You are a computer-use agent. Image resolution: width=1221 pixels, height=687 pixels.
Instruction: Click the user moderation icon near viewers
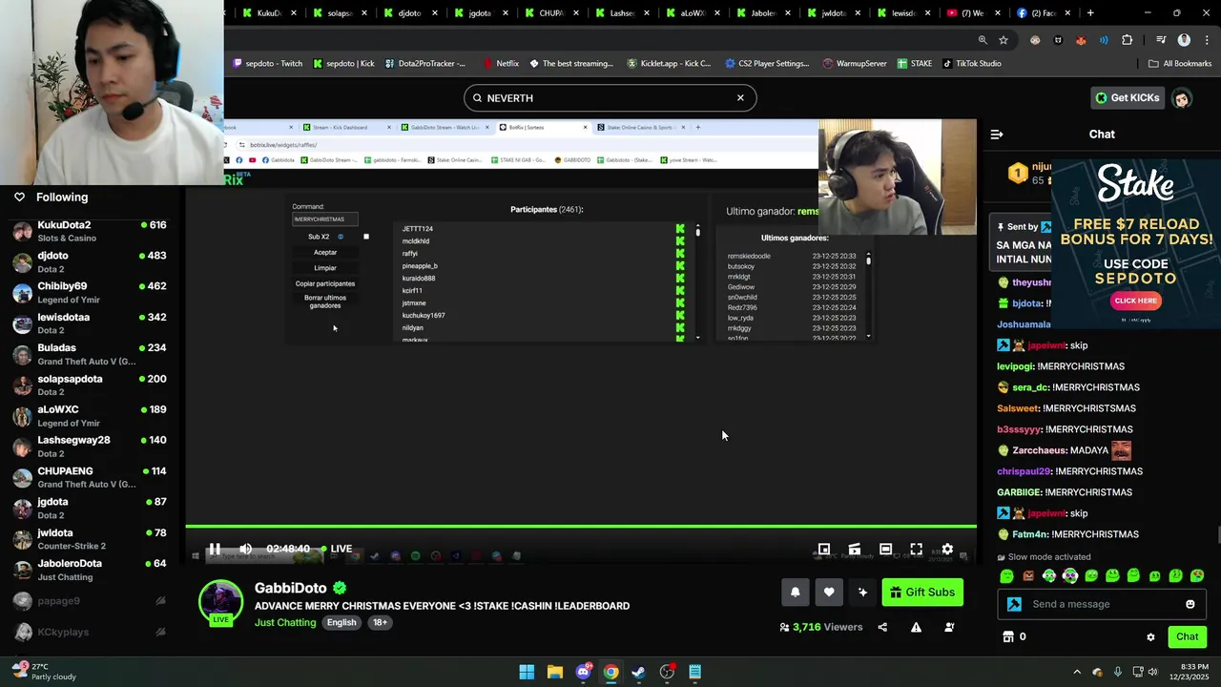click(949, 627)
